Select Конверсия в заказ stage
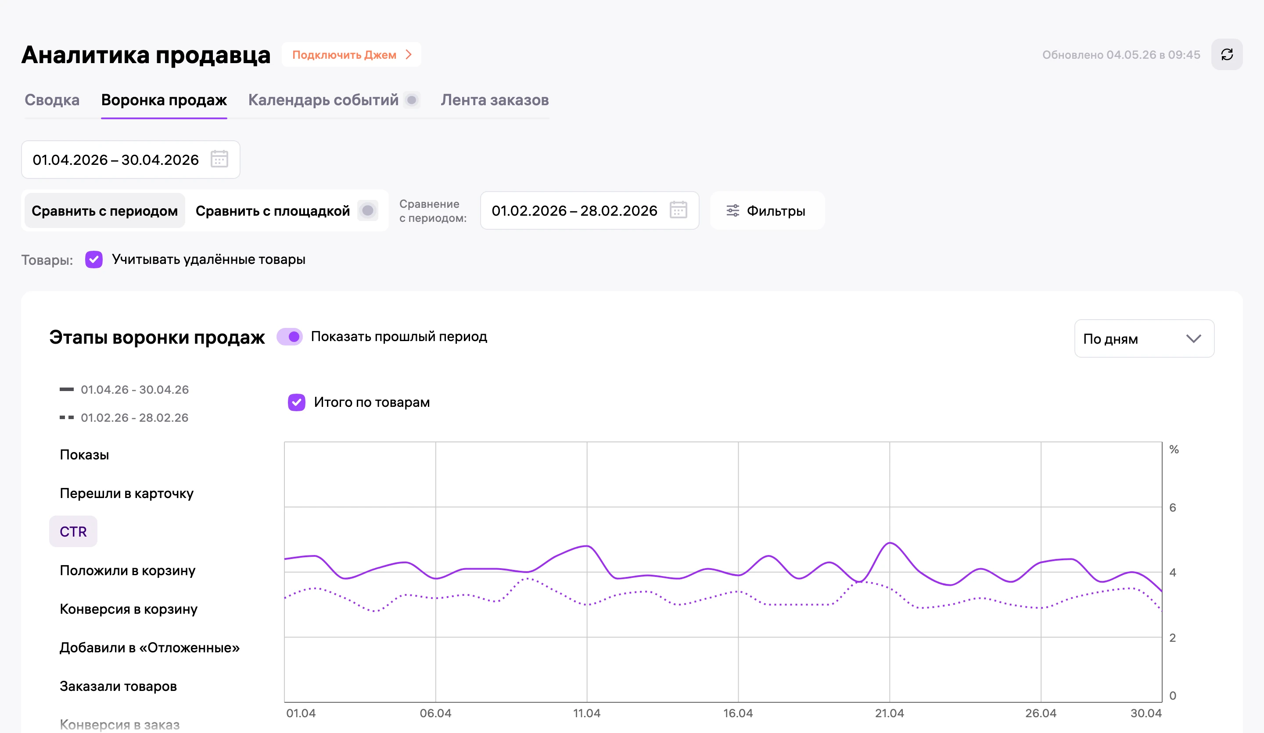 pyautogui.click(x=119, y=725)
